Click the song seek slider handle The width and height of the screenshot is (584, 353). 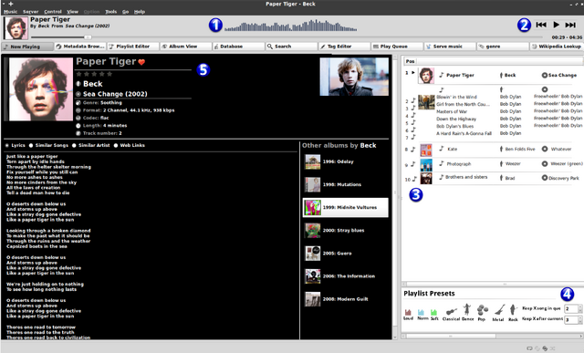click(88, 37)
